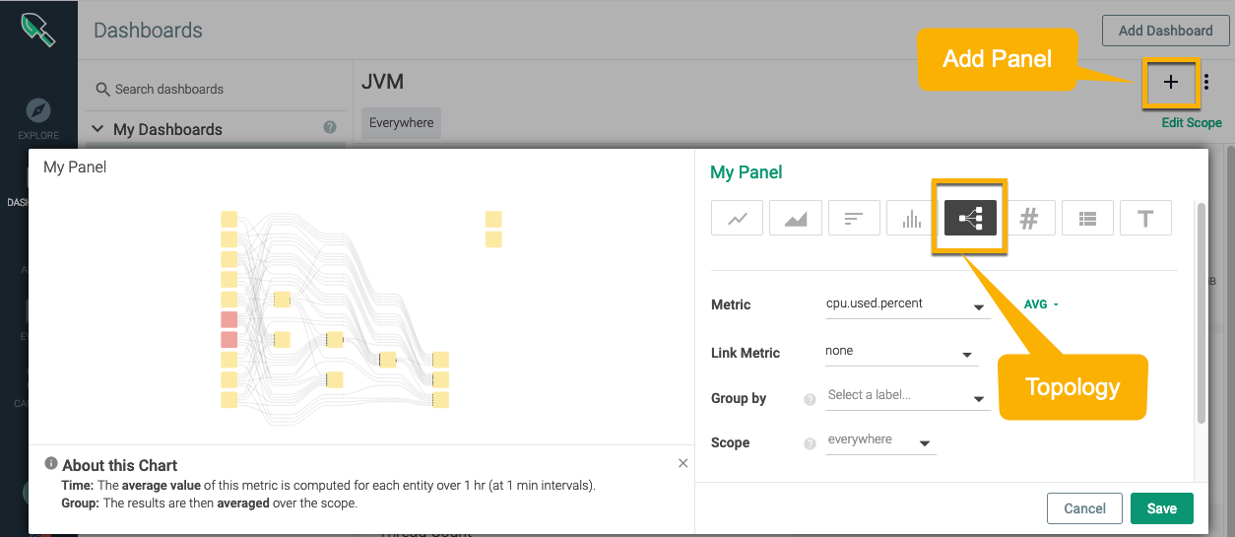Click the Dashboards page heading
The width and height of the screenshot is (1235, 537).
coord(148,31)
